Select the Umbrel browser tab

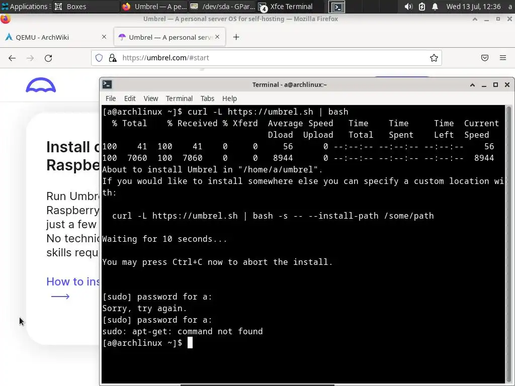169,37
